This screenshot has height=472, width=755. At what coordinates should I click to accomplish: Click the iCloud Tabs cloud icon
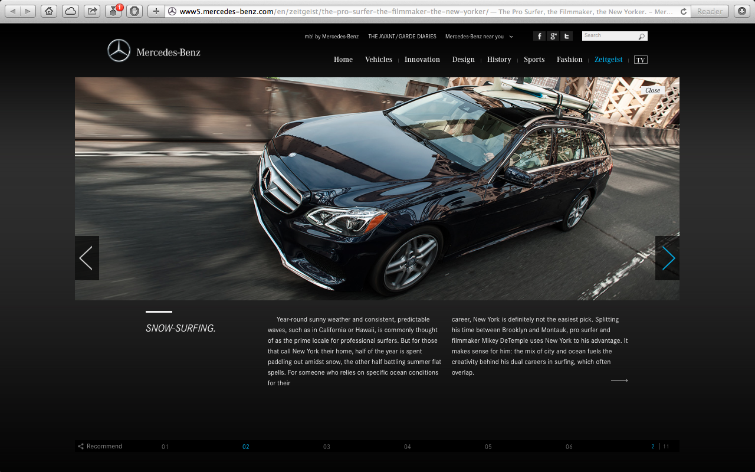coord(70,11)
